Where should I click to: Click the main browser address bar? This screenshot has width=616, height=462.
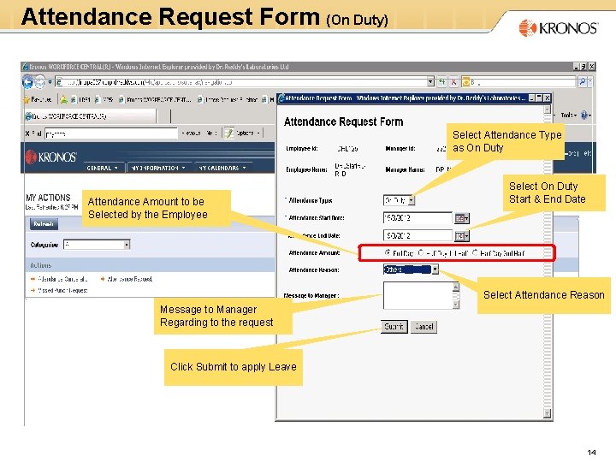tap(240, 82)
